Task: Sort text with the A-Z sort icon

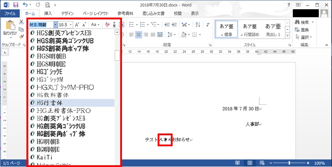Action: [x=198, y=25]
